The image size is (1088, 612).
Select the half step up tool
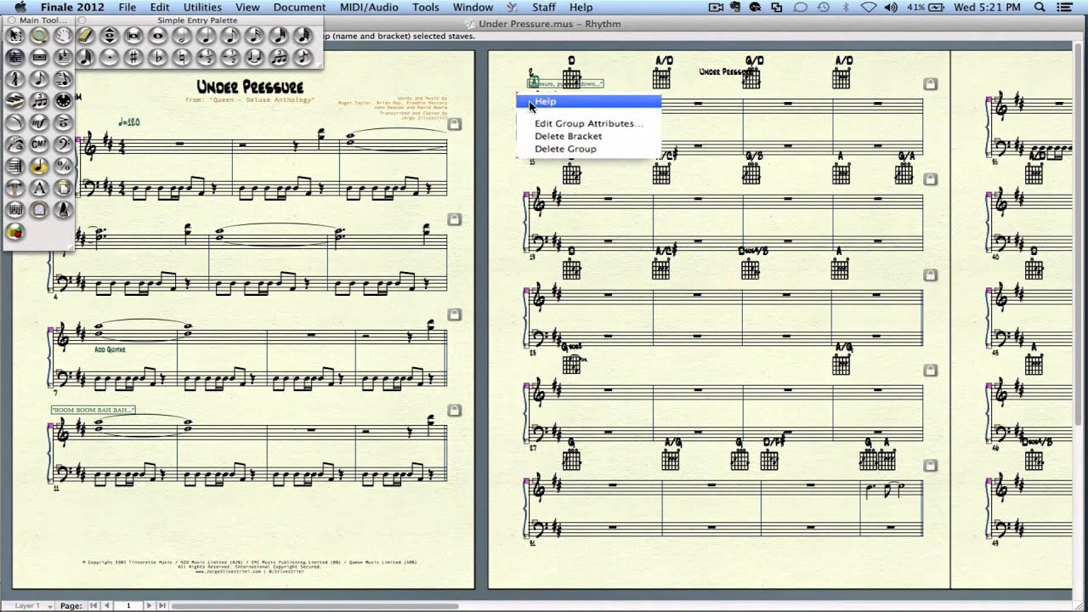point(206,58)
